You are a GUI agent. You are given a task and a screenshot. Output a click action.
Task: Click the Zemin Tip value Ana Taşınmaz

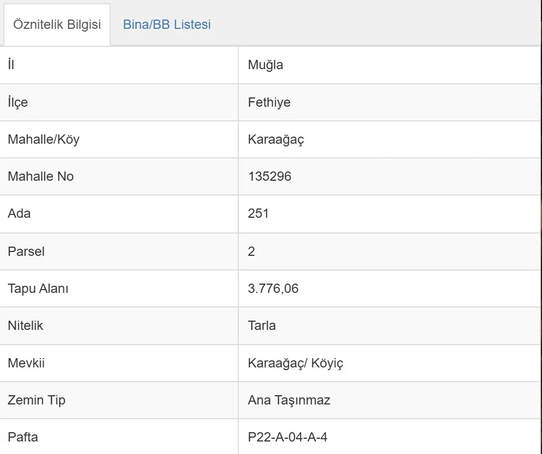coord(289,400)
